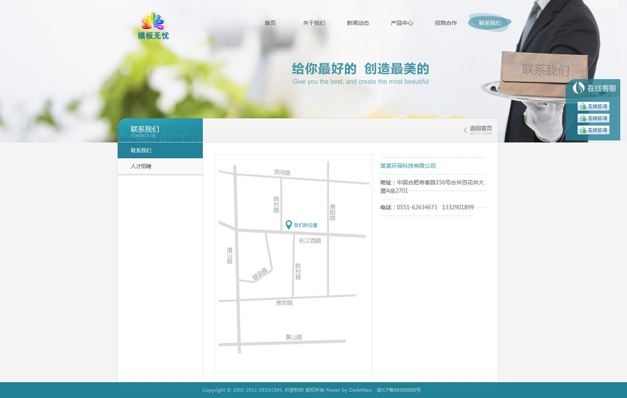The height and width of the screenshot is (398, 627).
Task: Click the leaf icon in 在线客服 header
Action: [x=578, y=88]
